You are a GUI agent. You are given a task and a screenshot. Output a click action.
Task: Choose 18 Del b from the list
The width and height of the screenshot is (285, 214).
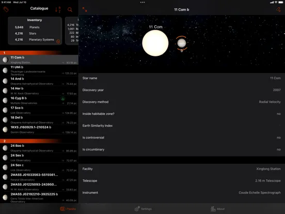tap(39, 120)
